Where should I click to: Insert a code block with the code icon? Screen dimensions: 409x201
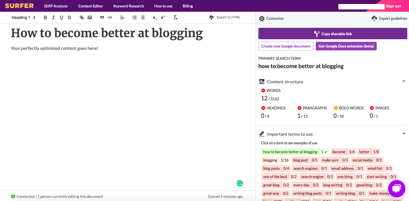click(x=110, y=17)
